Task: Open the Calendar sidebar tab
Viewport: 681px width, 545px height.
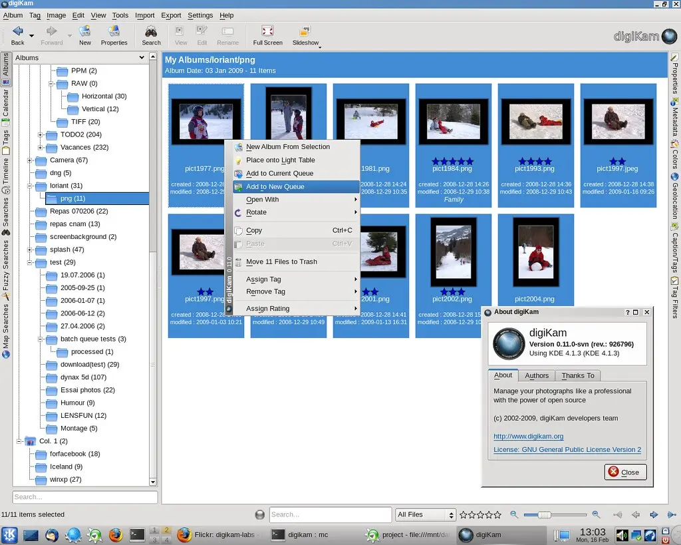Action: 5,107
